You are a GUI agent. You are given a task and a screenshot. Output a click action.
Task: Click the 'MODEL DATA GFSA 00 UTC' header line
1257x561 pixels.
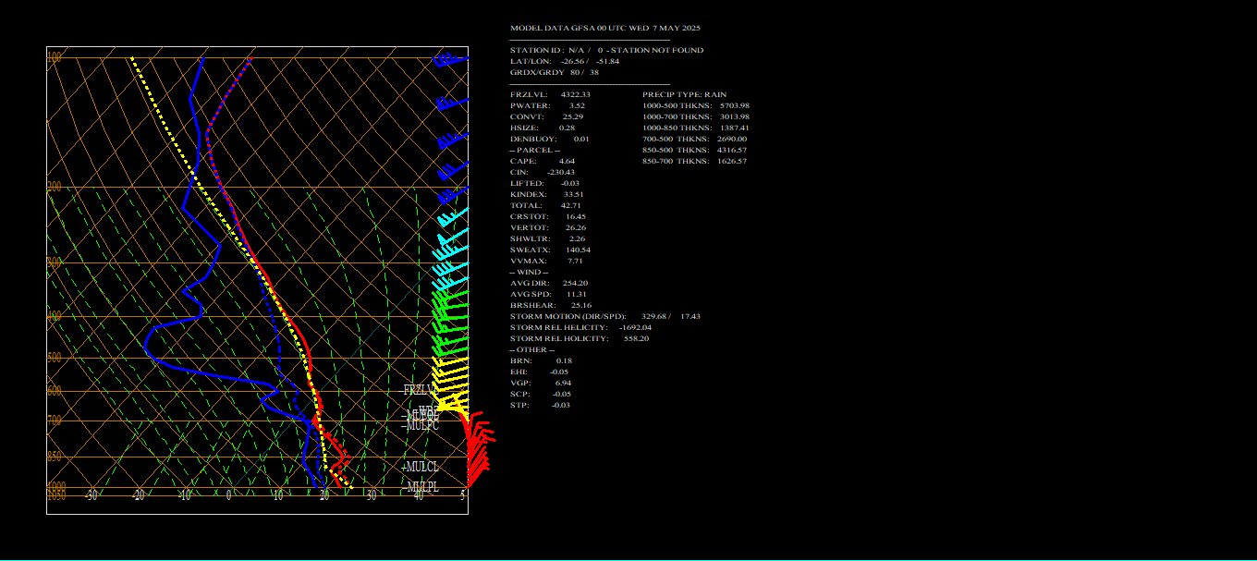pyautogui.click(x=605, y=28)
